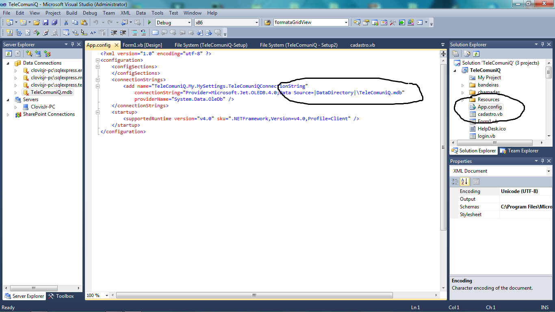Click the Save All toolbar icon
Screen dimensions: 555x312
point(54,22)
